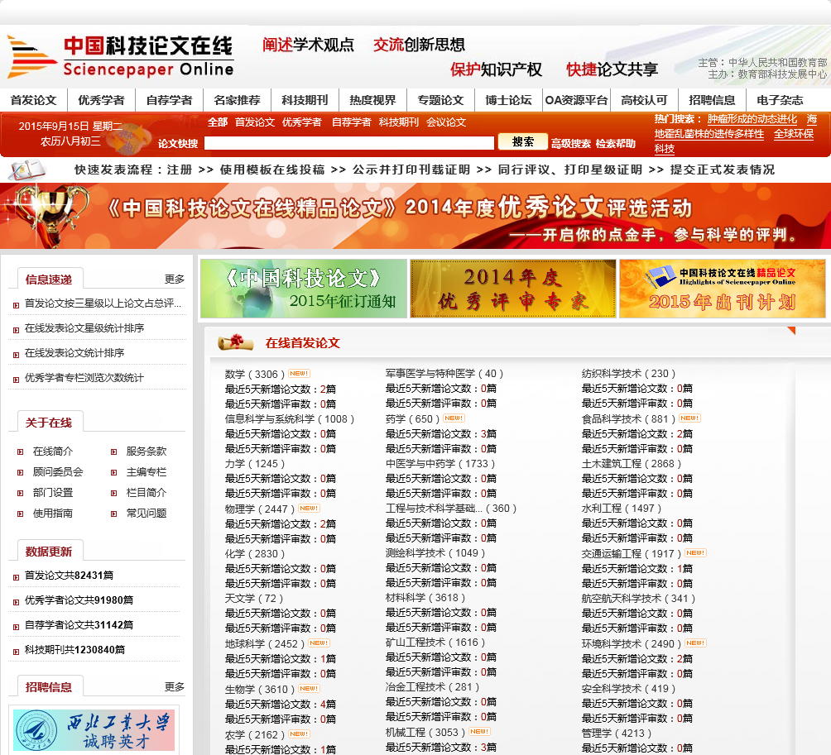Click the 关于在线 sidebar heading tab
Screen dimensions: 831x755
(50, 422)
